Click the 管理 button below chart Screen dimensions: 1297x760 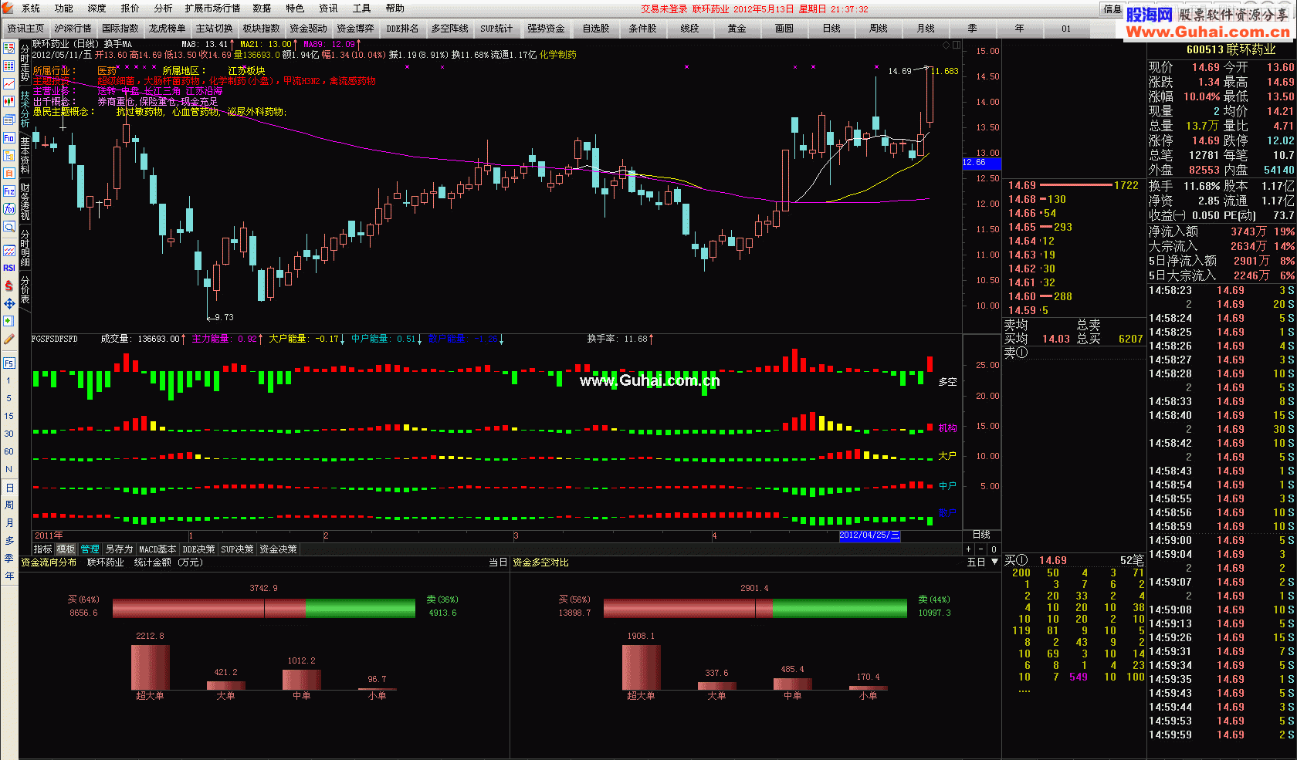(90, 549)
